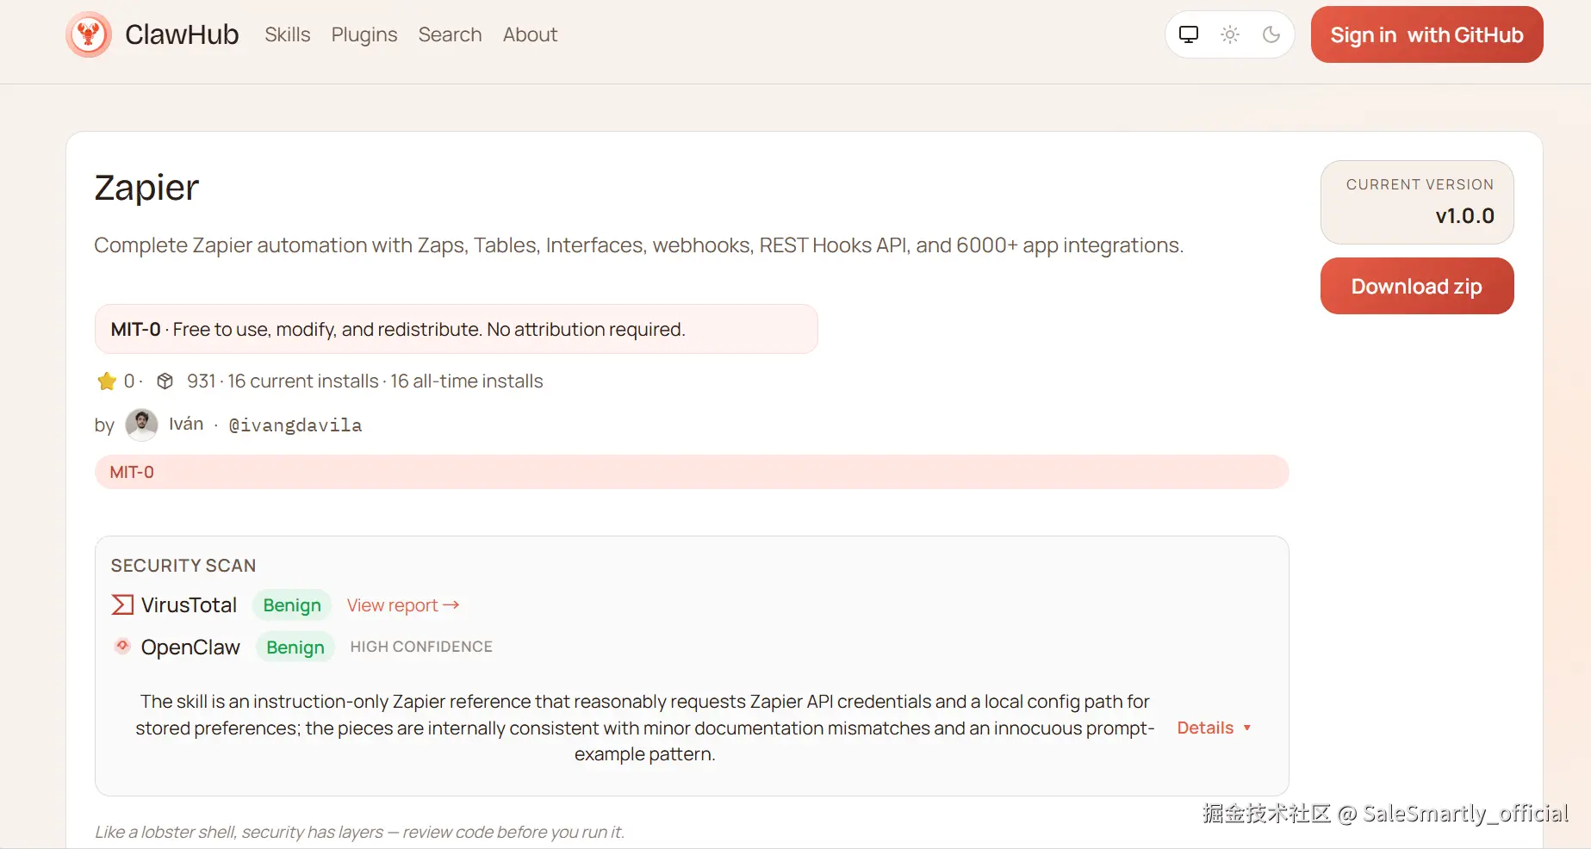Switch to system theme monitor icon
The height and width of the screenshot is (849, 1591).
click(x=1189, y=34)
